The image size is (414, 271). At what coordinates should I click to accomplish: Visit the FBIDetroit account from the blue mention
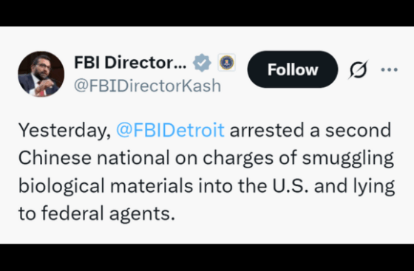click(x=170, y=130)
